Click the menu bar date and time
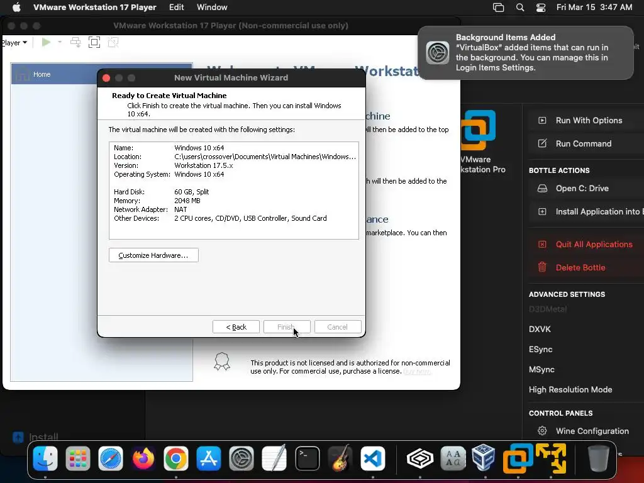 594,7
